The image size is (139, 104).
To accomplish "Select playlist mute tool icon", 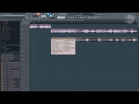I will click(31, 20).
